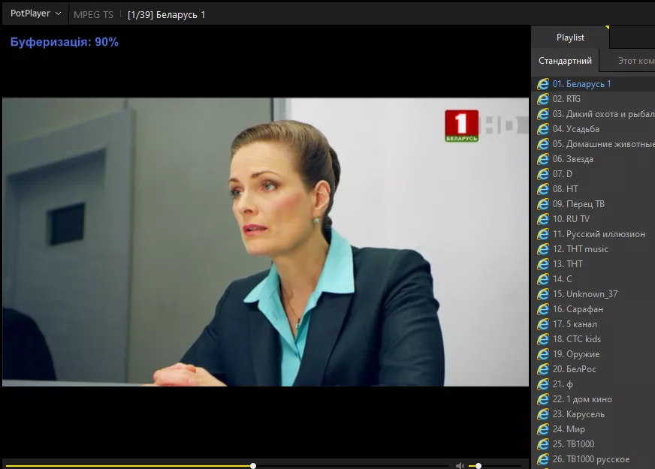This screenshot has height=469, width=655.
Task: Select playlist entry 15. Unknown_37
Action: click(593, 295)
